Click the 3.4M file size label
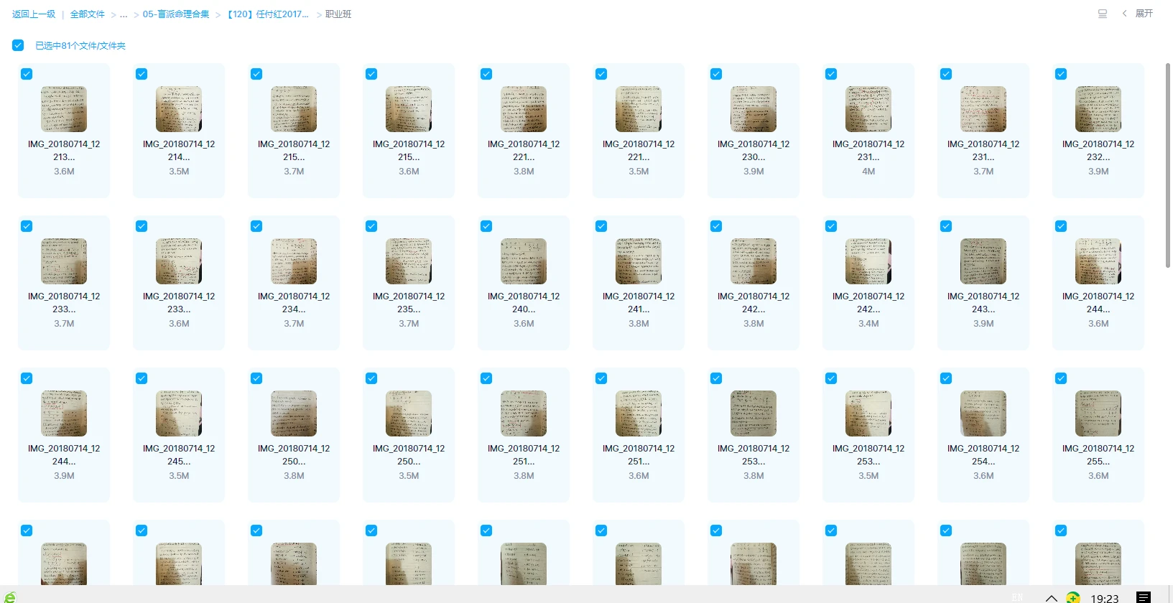Viewport: 1173px width, 603px height. tap(868, 324)
